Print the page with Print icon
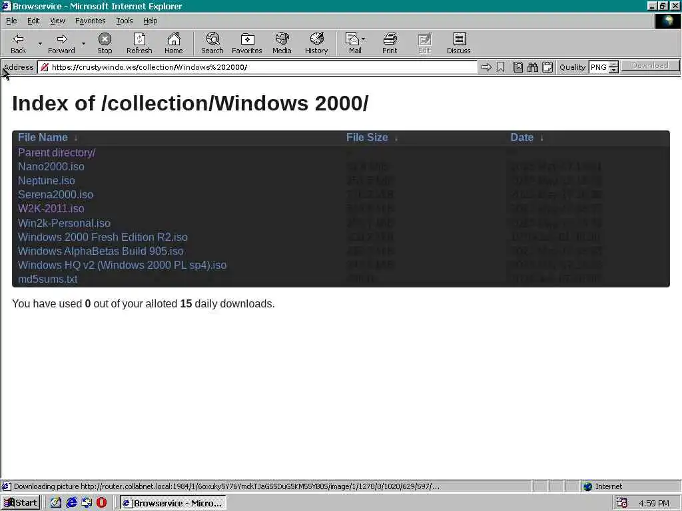Image resolution: width=682 pixels, height=511 pixels. click(x=390, y=43)
